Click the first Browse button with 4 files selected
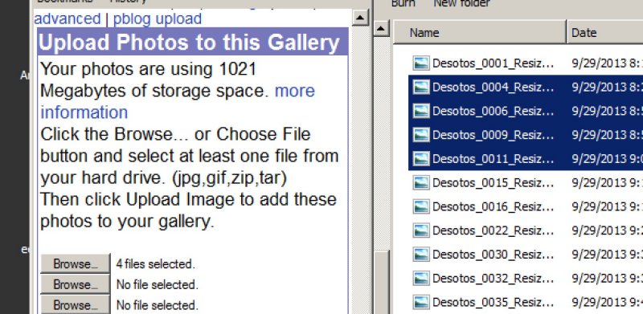The width and height of the screenshot is (643, 314). (x=76, y=263)
